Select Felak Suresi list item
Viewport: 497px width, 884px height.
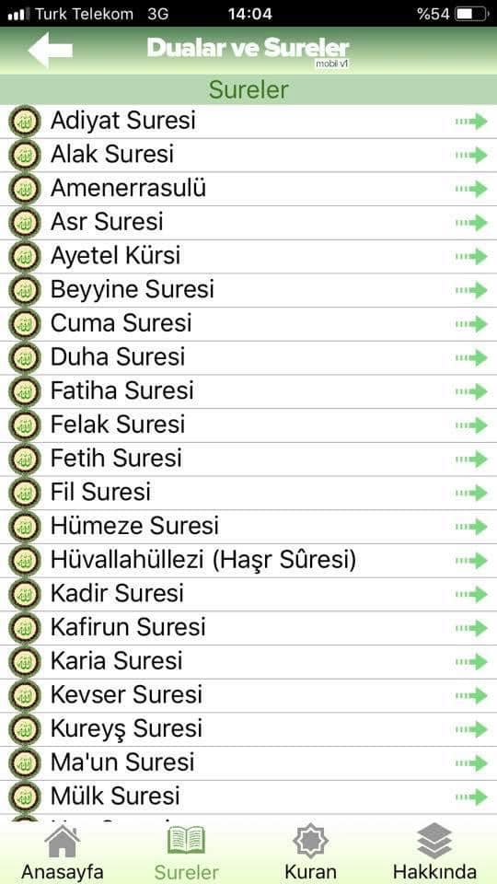(x=248, y=425)
